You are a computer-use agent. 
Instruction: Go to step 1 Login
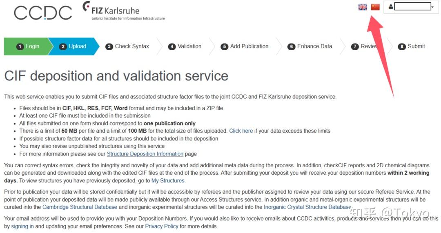pyautogui.click(x=28, y=47)
